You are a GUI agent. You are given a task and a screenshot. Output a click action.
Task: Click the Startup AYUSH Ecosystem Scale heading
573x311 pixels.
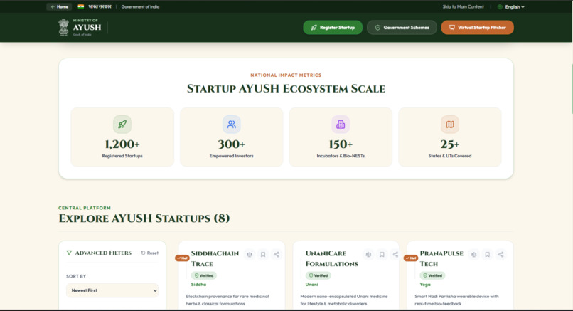click(x=286, y=88)
